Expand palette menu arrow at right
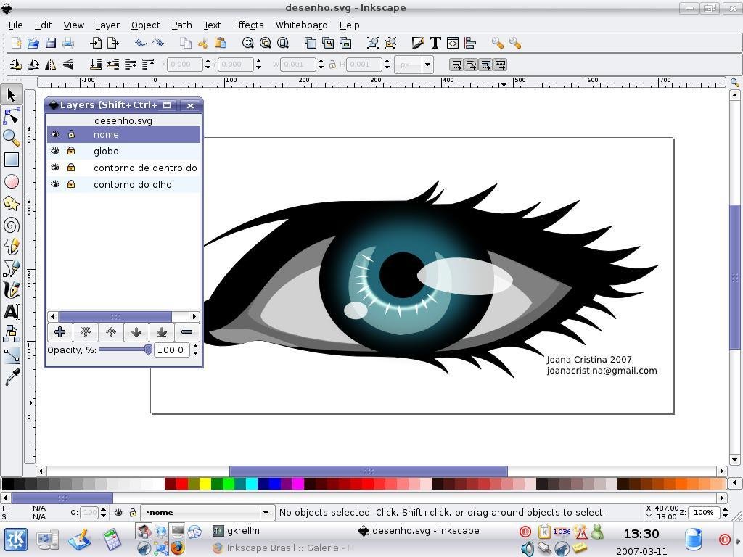This screenshot has width=743, height=557. (x=734, y=483)
